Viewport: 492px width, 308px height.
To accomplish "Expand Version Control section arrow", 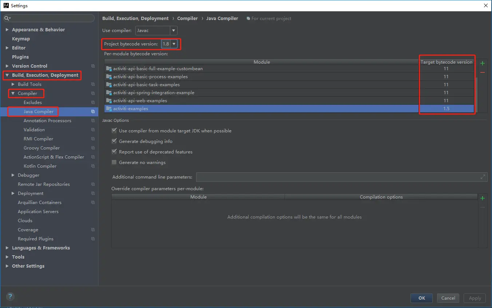I will point(7,66).
